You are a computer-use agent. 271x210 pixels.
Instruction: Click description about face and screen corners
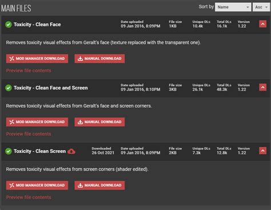[79, 106]
